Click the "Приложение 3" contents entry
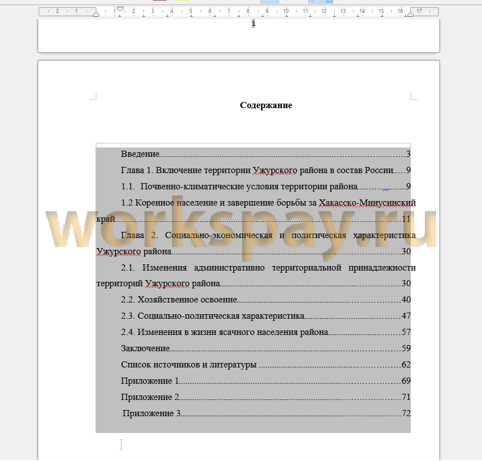The height and width of the screenshot is (461, 482). pyautogui.click(x=267, y=413)
